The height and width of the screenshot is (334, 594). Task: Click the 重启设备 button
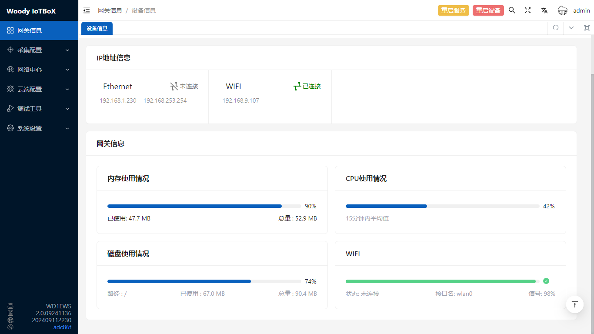point(488,10)
